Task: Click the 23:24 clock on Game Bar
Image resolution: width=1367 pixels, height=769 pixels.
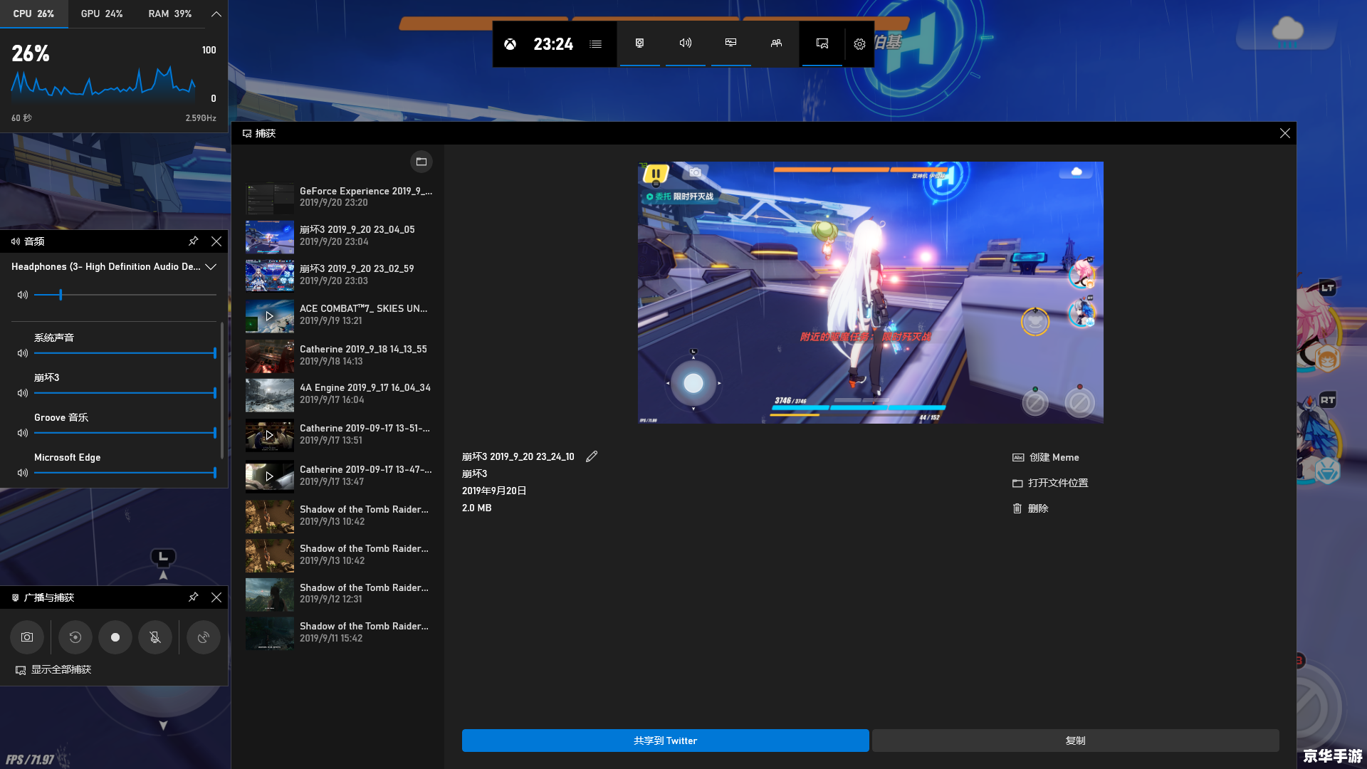Action: [x=553, y=44]
